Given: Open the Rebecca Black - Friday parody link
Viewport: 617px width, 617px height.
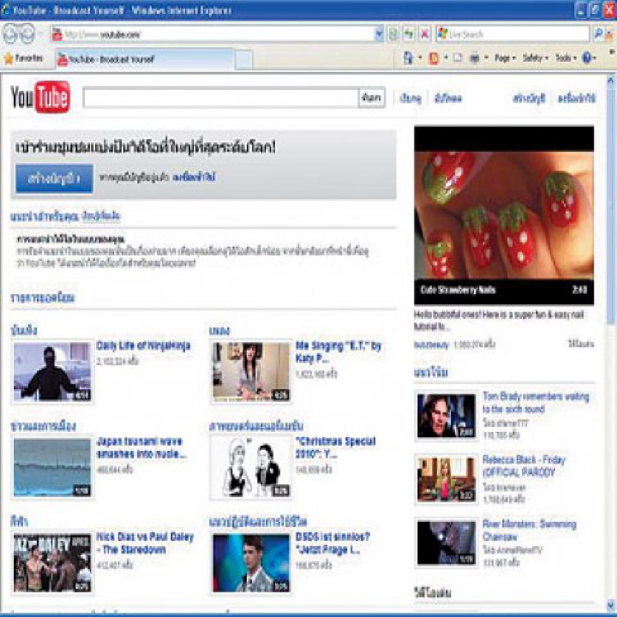Looking at the screenshot, I should [523, 466].
